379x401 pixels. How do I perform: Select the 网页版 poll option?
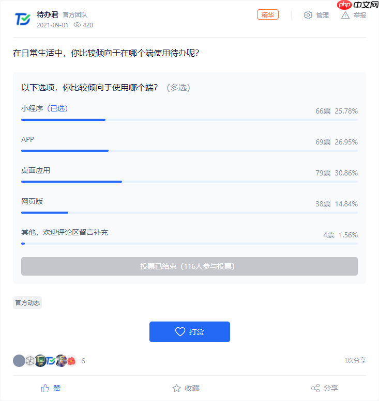32,201
